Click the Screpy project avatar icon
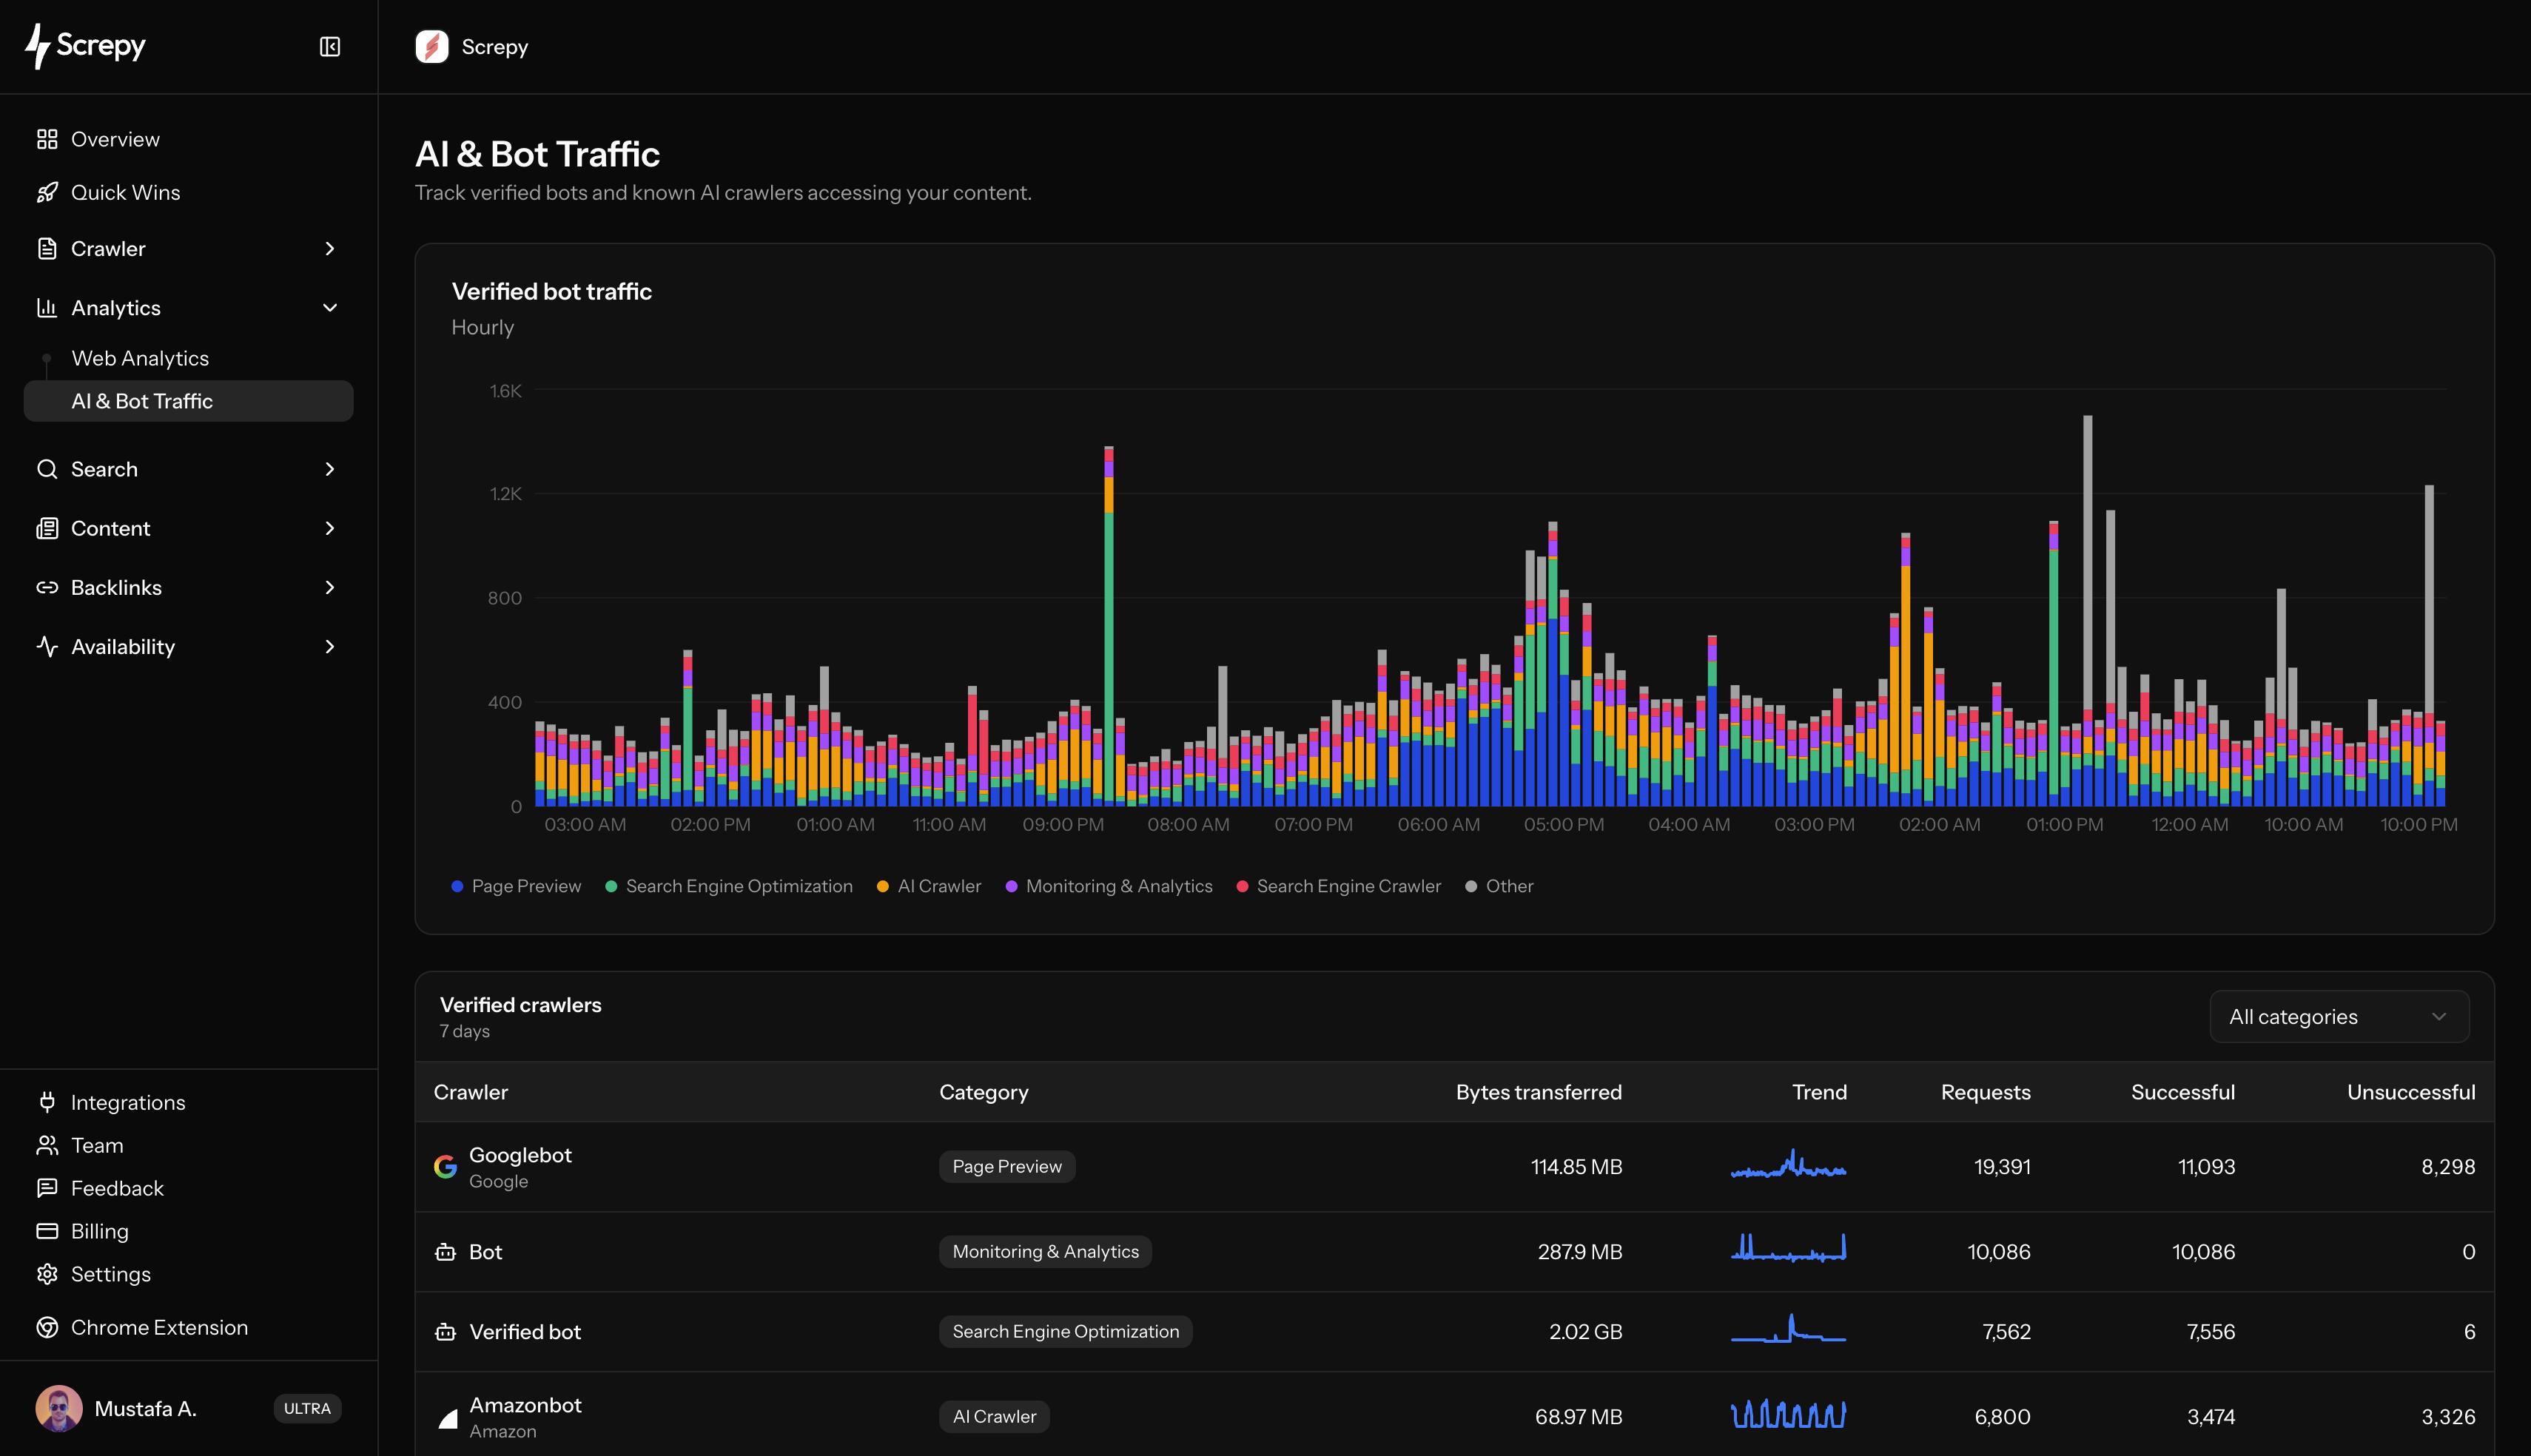The image size is (2531, 1456). pyautogui.click(x=432, y=47)
